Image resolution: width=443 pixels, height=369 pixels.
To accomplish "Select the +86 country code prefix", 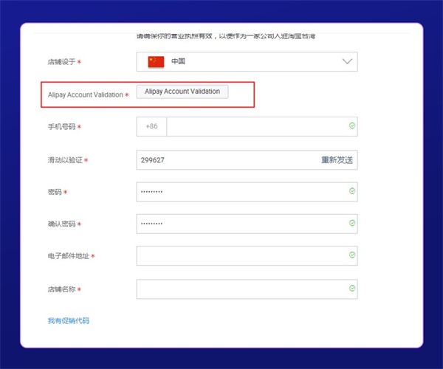I will [x=151, y=127].
